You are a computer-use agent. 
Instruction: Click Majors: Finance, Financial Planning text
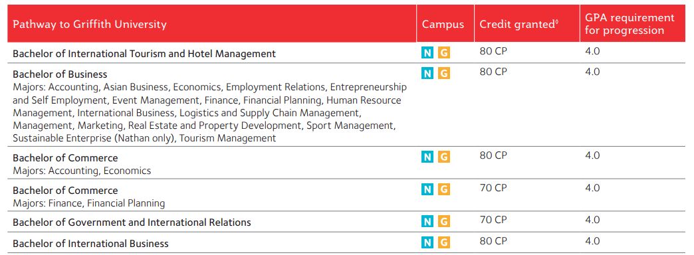point(89,203)
